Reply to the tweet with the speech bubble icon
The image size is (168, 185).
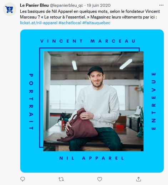[22, 179]
